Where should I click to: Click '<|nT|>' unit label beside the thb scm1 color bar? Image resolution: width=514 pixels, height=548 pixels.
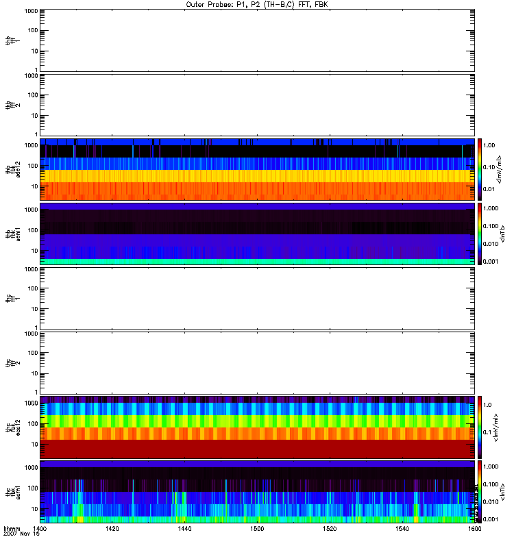(502, 234)
